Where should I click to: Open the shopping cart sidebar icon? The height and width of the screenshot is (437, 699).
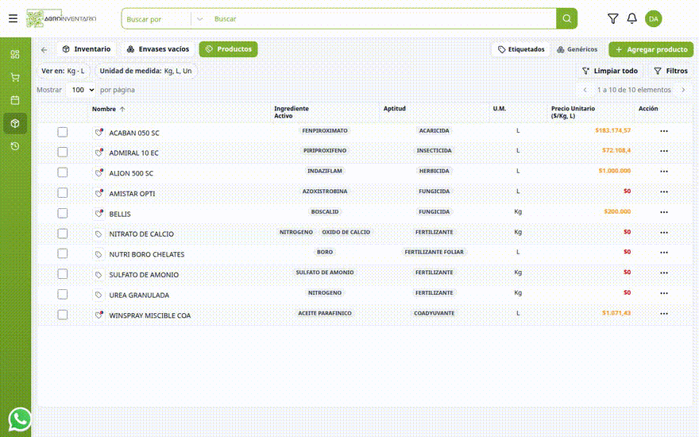[x=15, y=77]
